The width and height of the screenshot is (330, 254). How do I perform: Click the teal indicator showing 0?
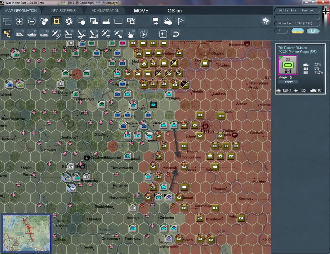click(313, 31)
